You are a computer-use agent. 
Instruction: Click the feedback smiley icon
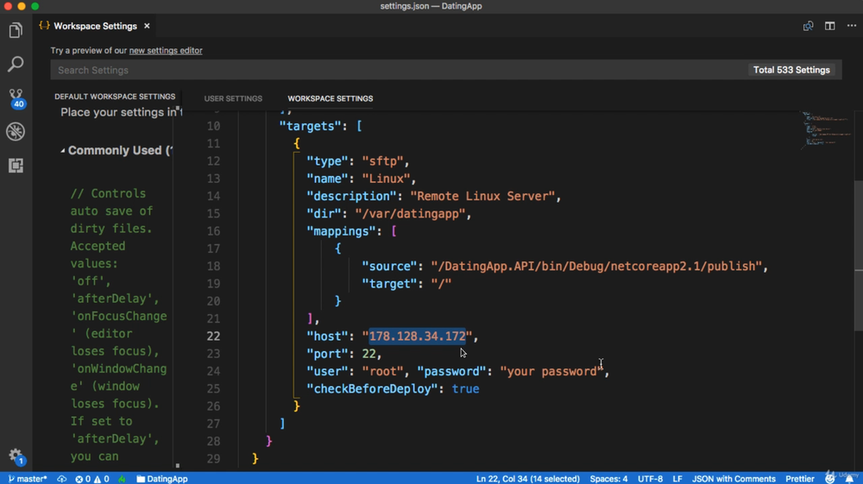(830, 479)
